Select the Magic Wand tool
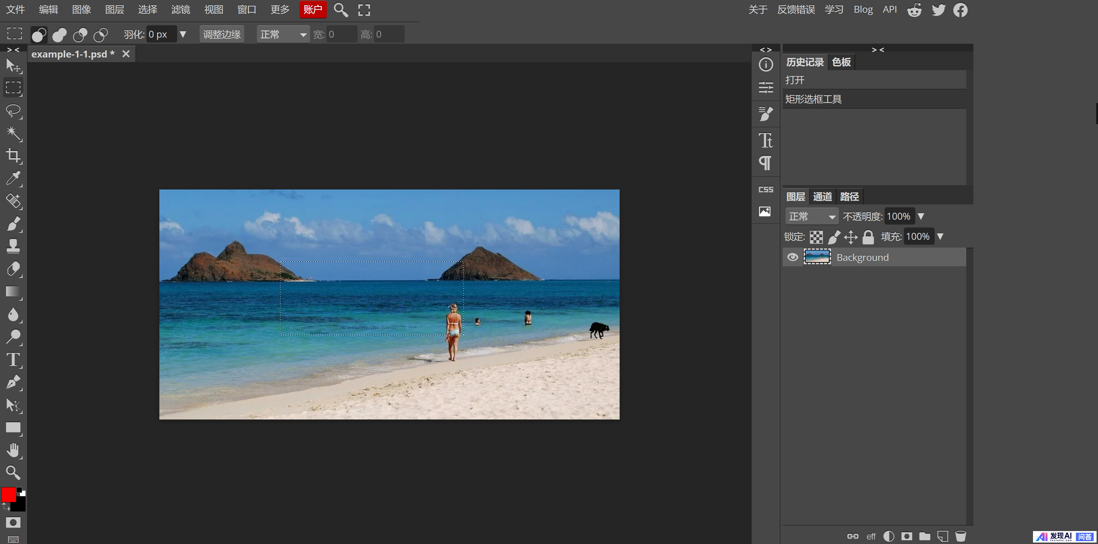Image resolution: width=1098 pixels, height=544 pixels. [x=13, y=133]
